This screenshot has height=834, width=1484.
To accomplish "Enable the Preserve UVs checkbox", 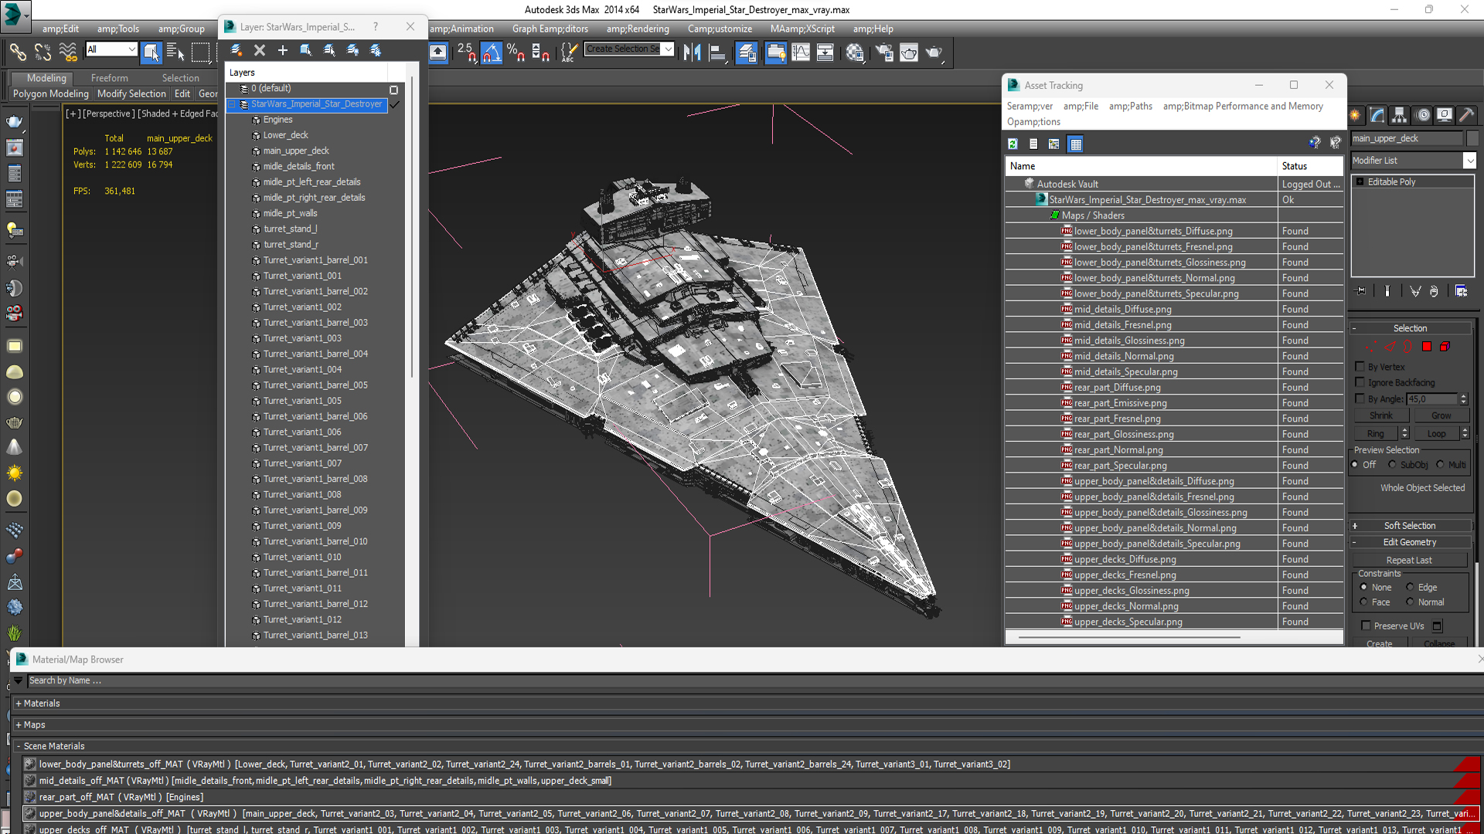I will (x=1366, y=626).
